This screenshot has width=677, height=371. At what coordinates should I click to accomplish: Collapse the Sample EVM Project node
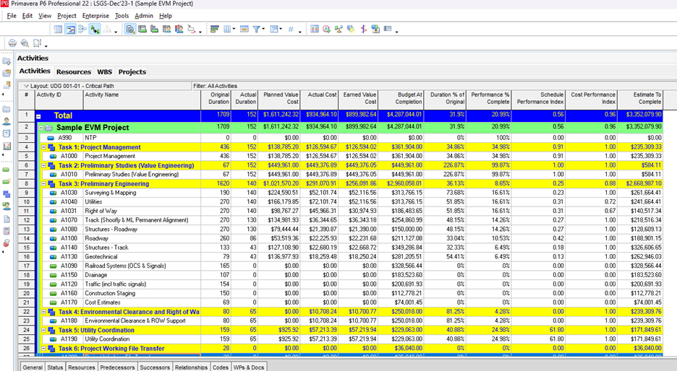pos(41,128)
